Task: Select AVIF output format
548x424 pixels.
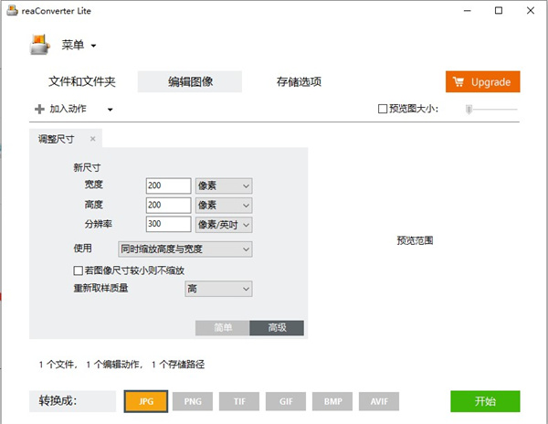Action: pyautogui.click(x=379, y=400)
